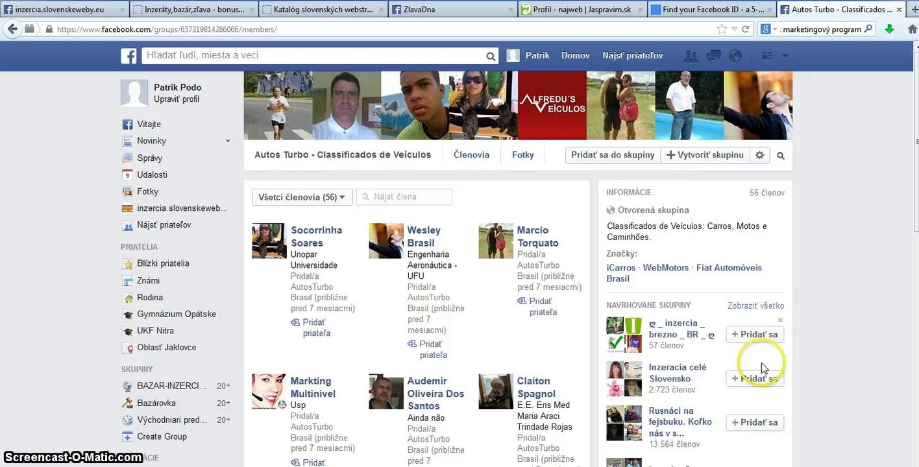Open the Nájsť priateľov top bar link
Viewport: 919px width, 467px height.
[x=633, y=56]
